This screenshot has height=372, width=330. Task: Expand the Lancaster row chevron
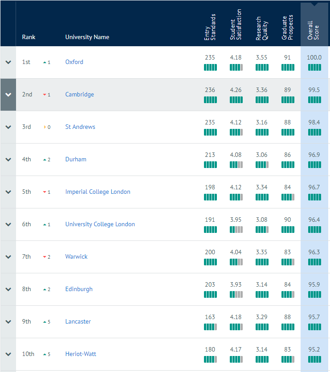(x=8, y=322)
